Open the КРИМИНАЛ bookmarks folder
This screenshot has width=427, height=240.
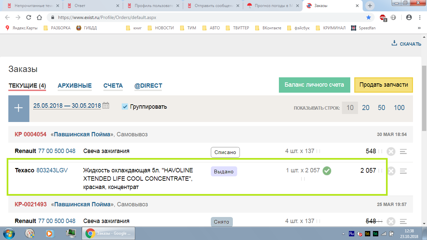[x=331, y=28]
